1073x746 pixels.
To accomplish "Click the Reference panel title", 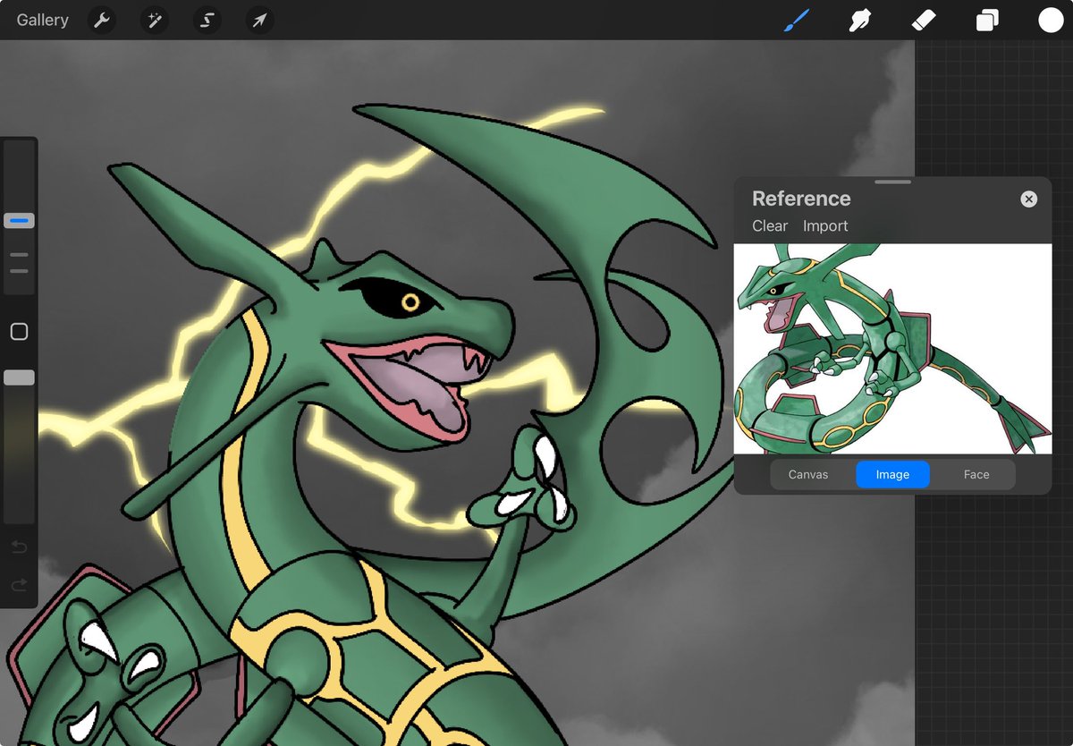I will 801,199.
